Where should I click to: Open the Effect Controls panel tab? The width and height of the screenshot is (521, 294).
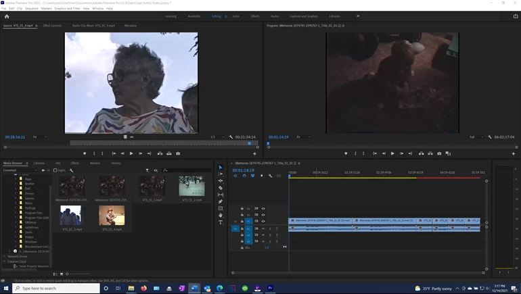click(x=52, y=26)
